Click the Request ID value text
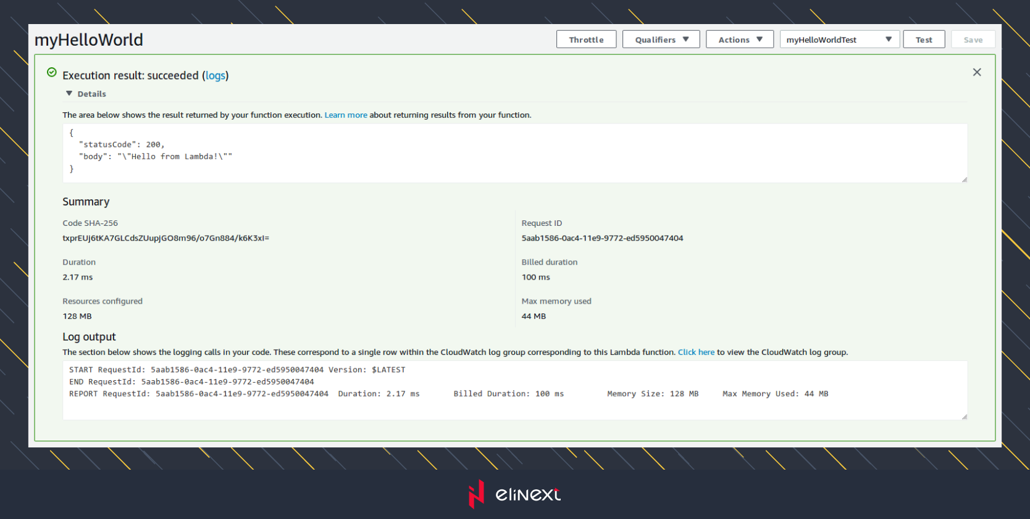The width and height of the screenshot is (1030, 519). tap(602, 238)
